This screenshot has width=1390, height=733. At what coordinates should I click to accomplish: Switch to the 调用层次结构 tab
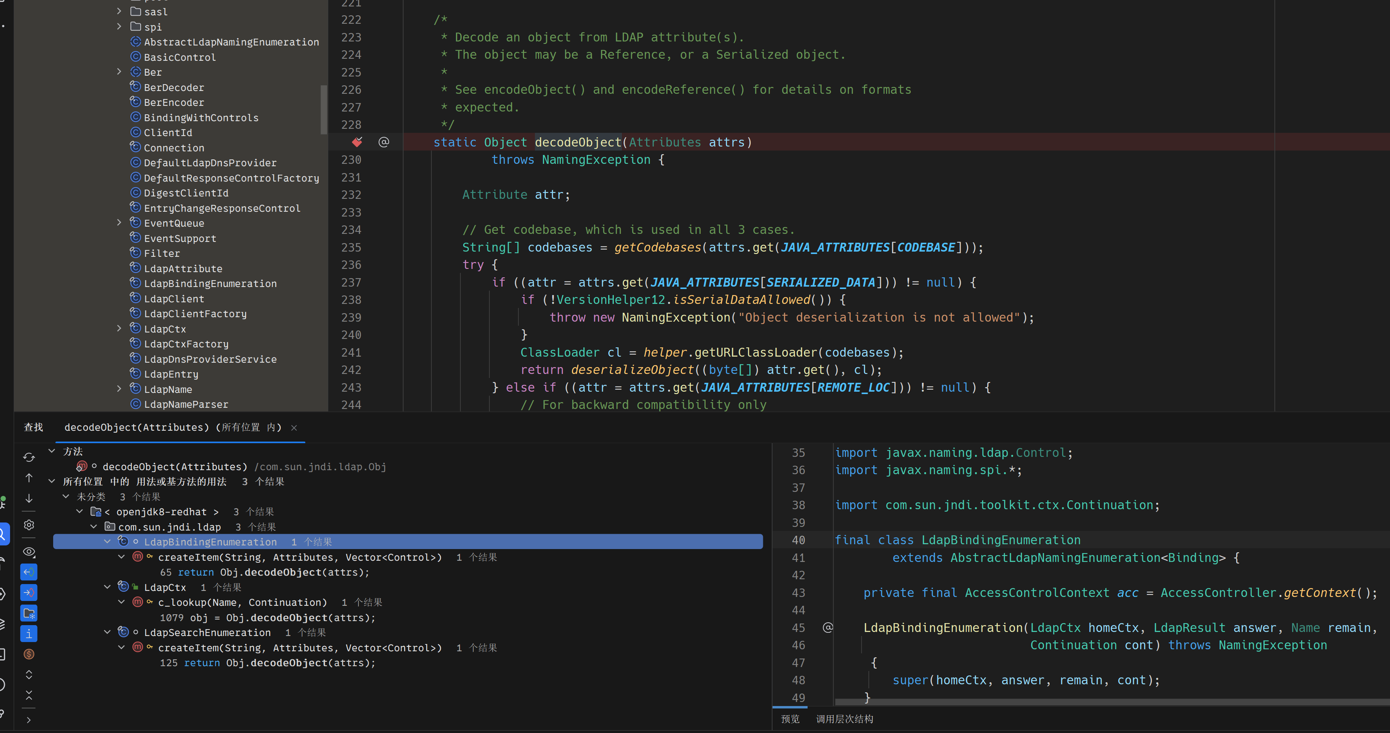[844, 719]
